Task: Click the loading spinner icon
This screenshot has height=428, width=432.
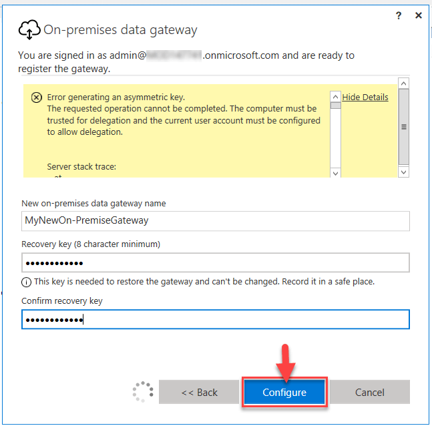Action: 143,392
